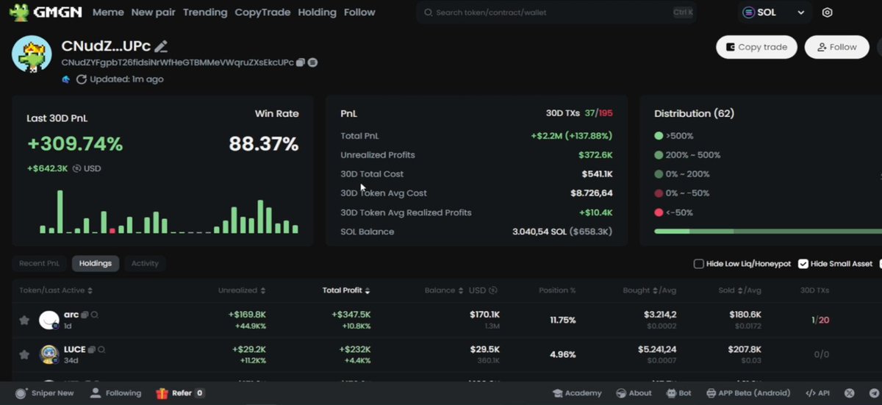This screenshot has width=882, height=405.
Task: Go to the New pair page
Action: [153, 12]
